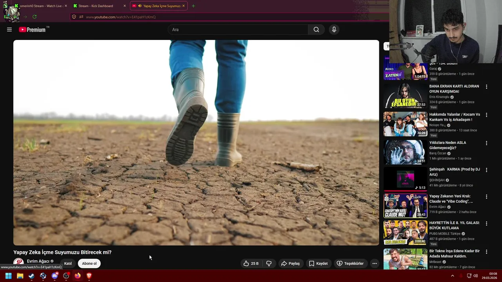This screenshot has height=282, width=502.
Task: Open File Explorer from the taskbar
Action: (20, 276)
